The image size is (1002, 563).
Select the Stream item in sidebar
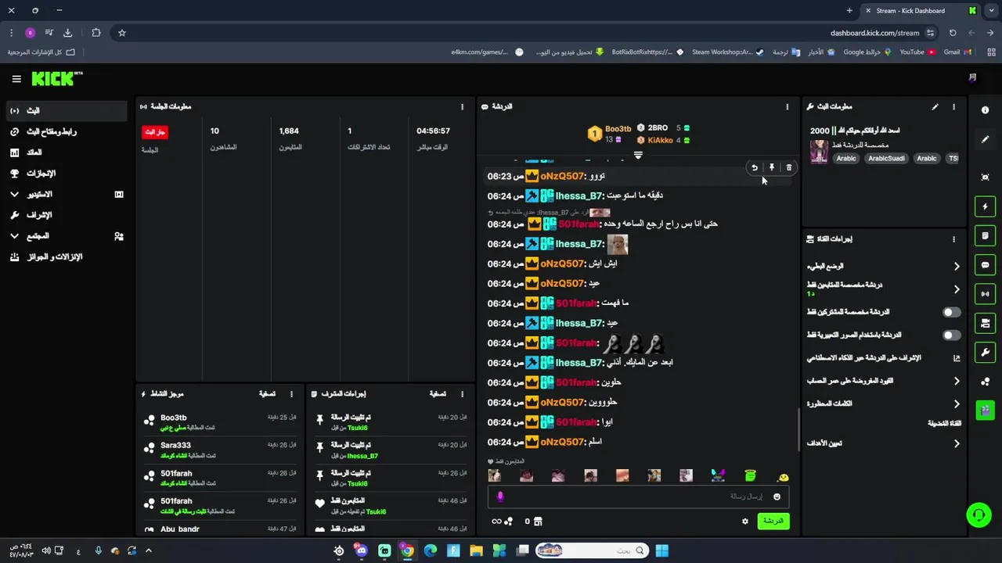click(x=66, y=111)
